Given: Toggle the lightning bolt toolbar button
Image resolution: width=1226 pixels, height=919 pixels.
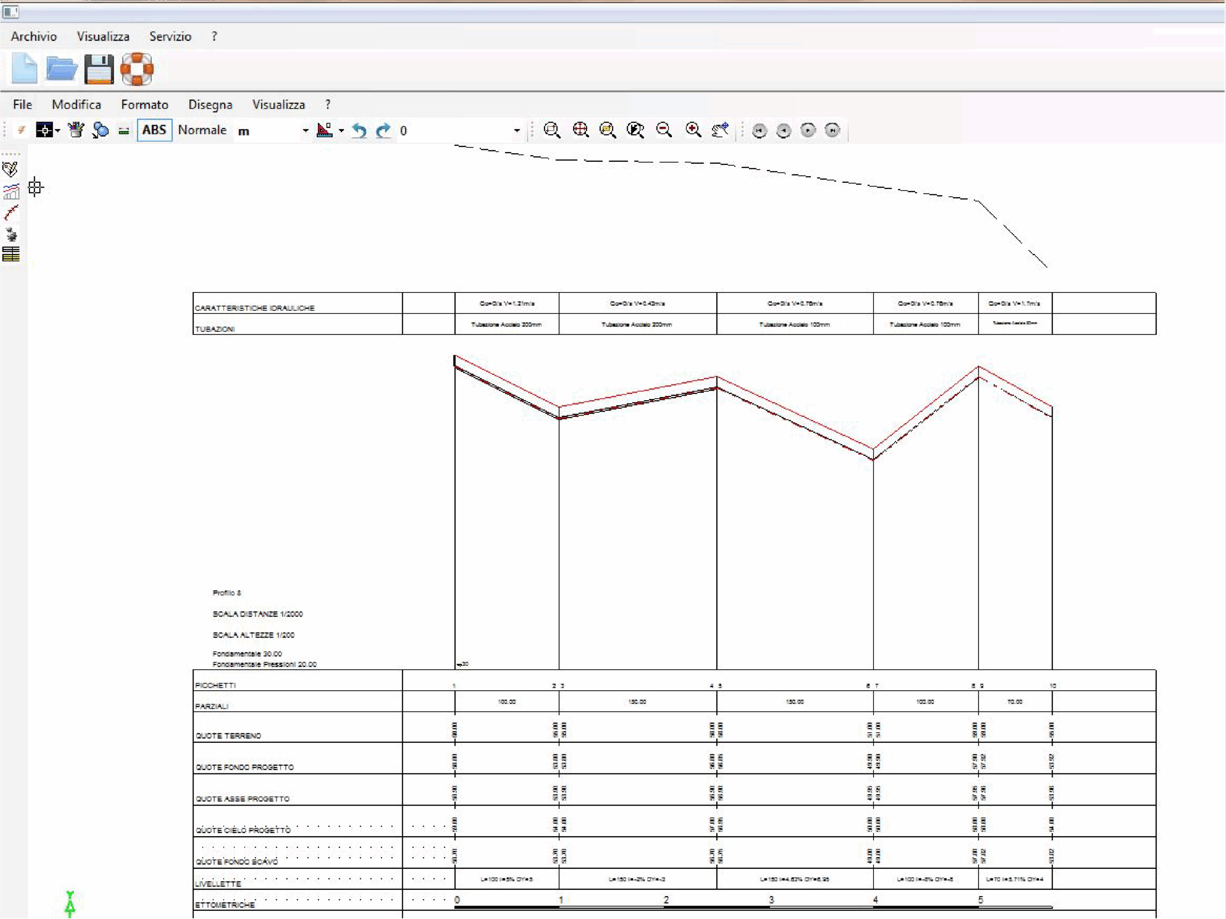Looking at the screenshot, I should 22,130.
